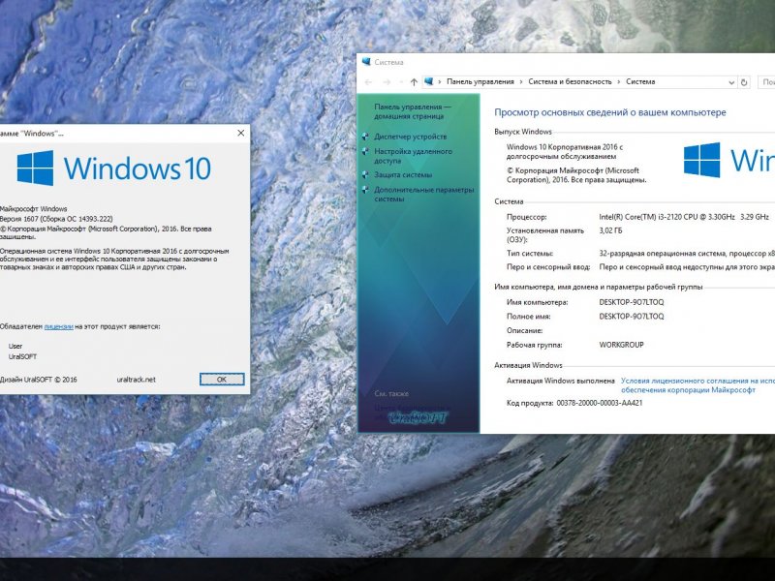Click the 'Майкрософт Windows' line in the about dialog

(x=34, y=209)
